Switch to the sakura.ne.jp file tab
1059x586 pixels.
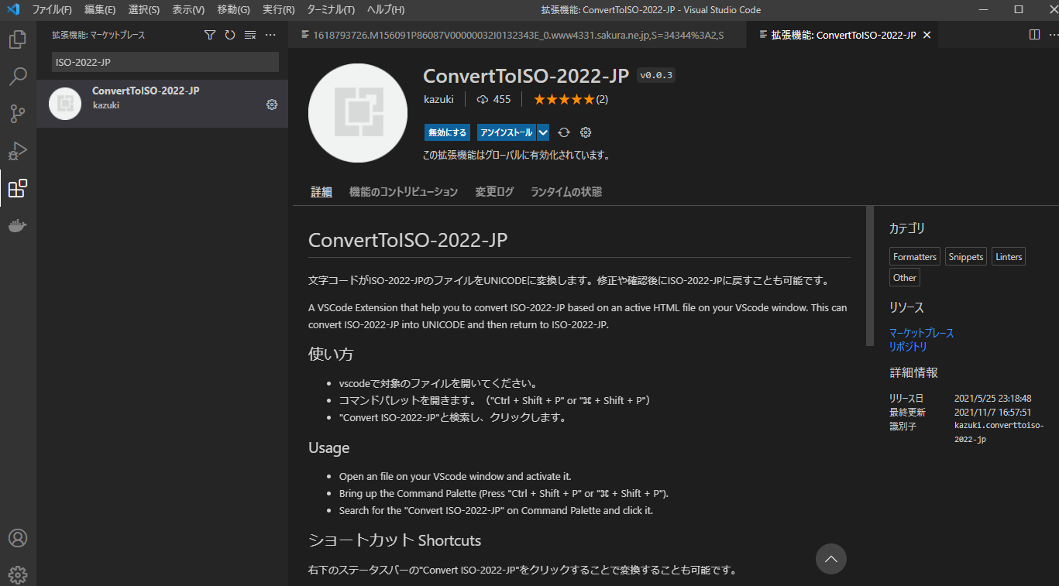click(x=517, y=35)
